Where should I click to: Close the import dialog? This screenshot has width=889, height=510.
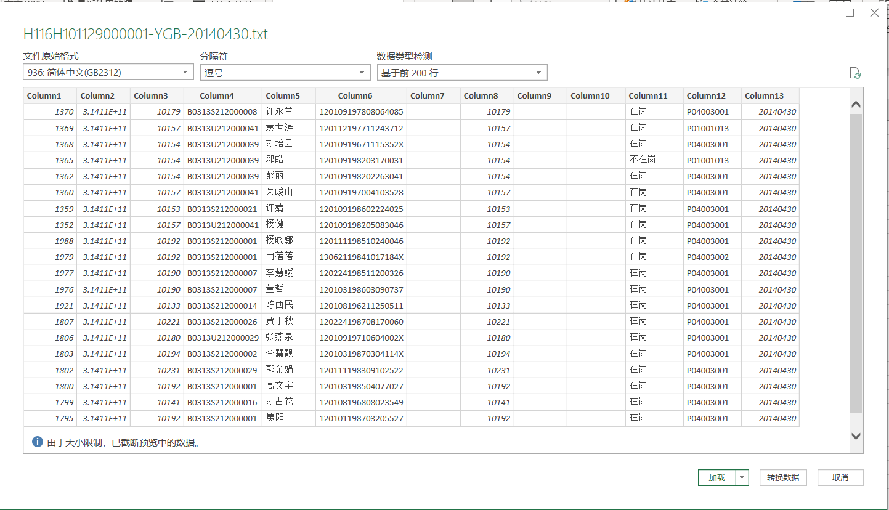[874, 13]
